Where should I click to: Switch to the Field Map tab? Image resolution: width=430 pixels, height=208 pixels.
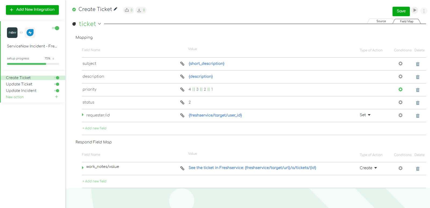[407, 21]
